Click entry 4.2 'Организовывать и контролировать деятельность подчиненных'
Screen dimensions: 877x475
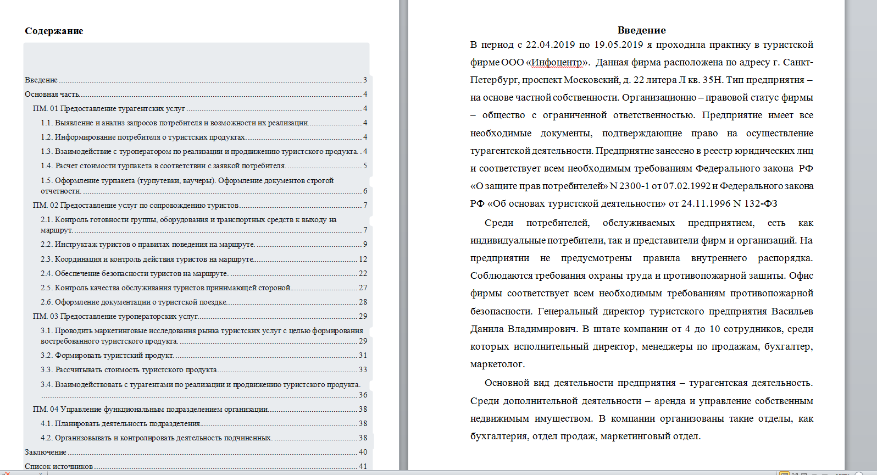(x=204, y=438)
